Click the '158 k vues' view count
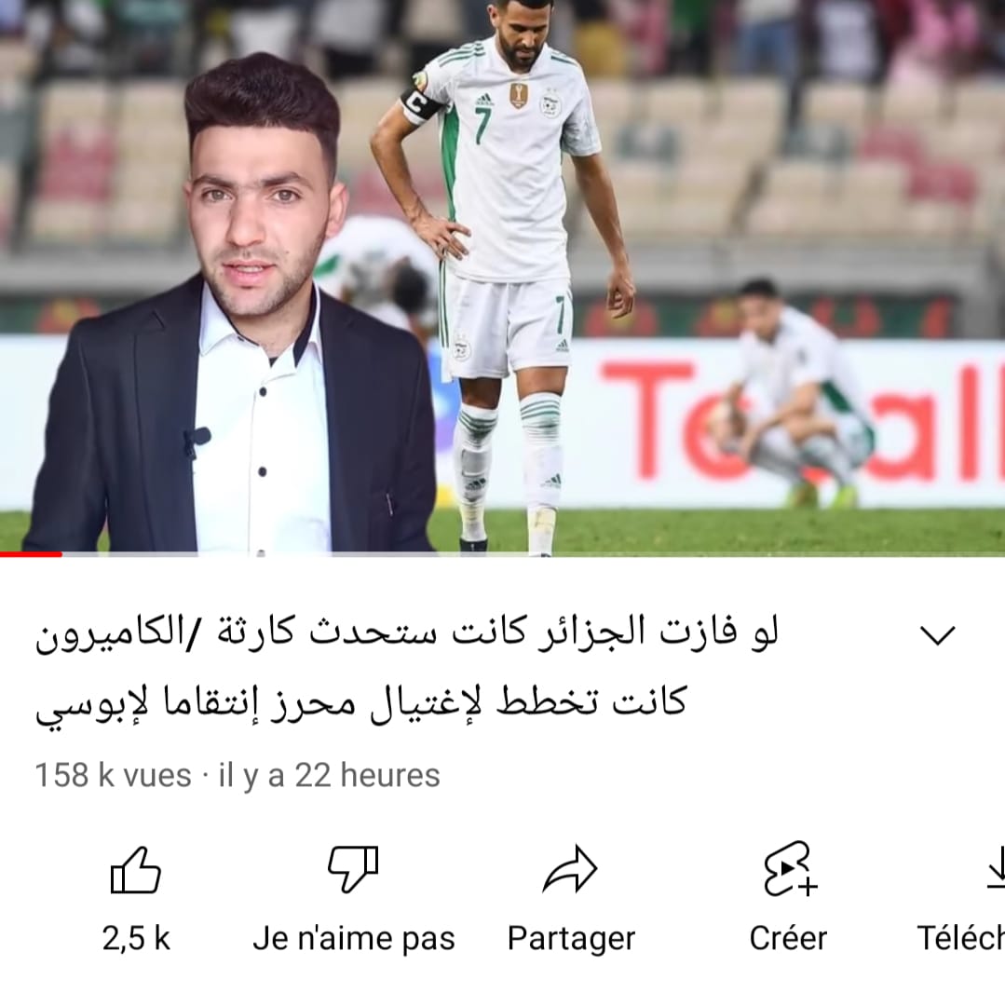The width and height of the screenshot is (1005, 992). pos(114,775)
